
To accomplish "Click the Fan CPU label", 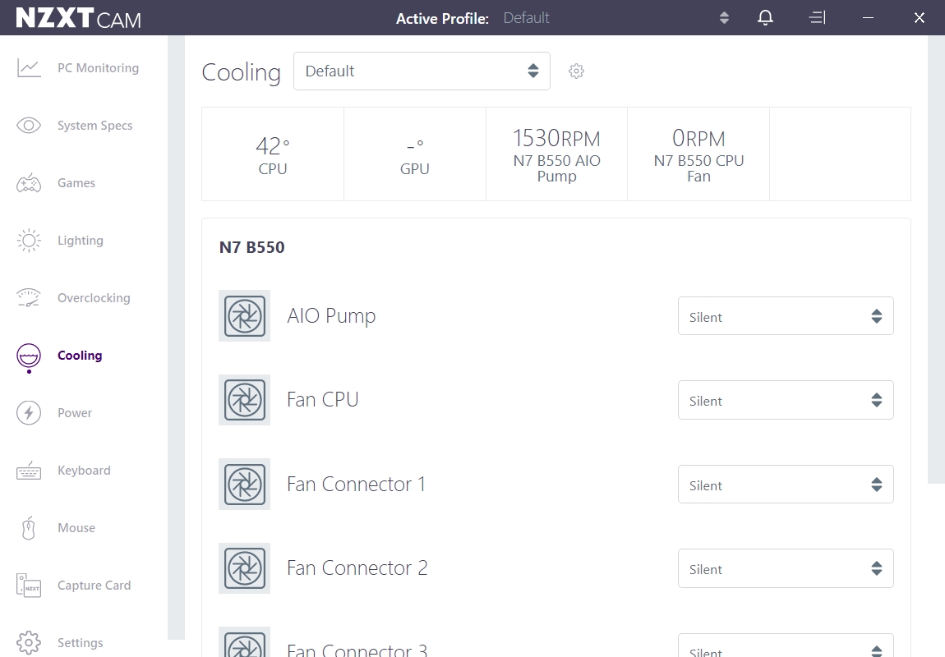I will click(323, 400).
